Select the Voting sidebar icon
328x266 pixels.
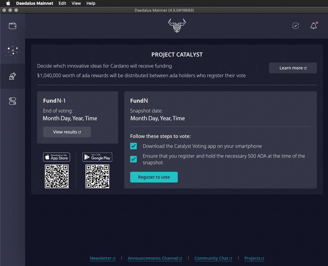(x=13, y=76)
